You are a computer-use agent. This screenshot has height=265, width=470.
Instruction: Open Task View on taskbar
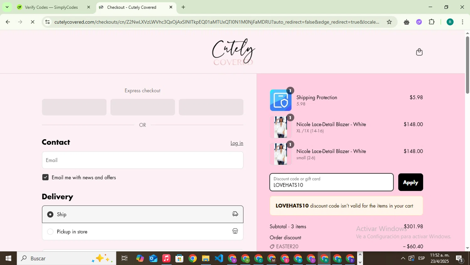124,258
